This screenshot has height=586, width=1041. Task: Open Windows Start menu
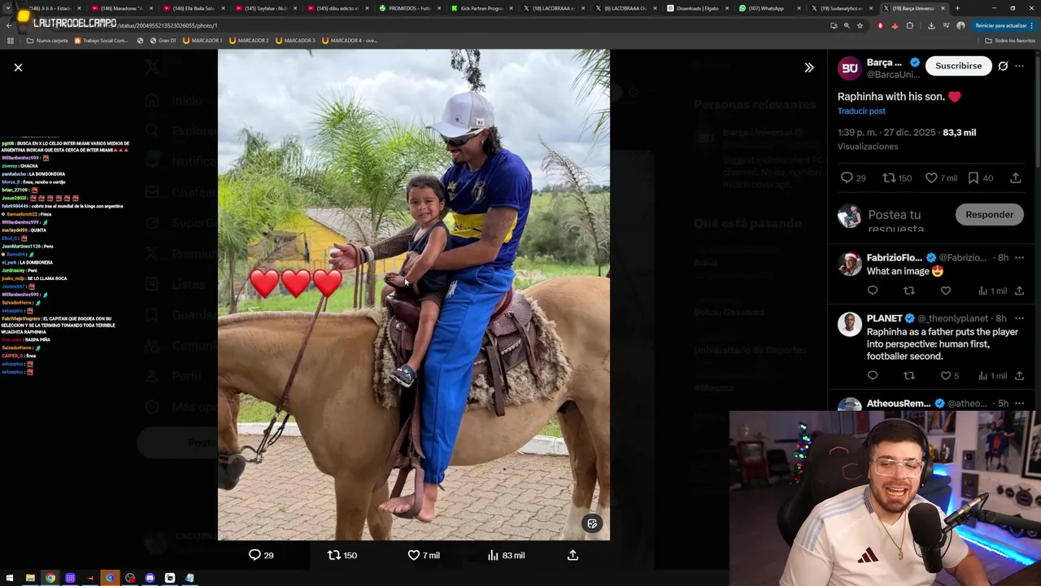click(x=10, y=578)
